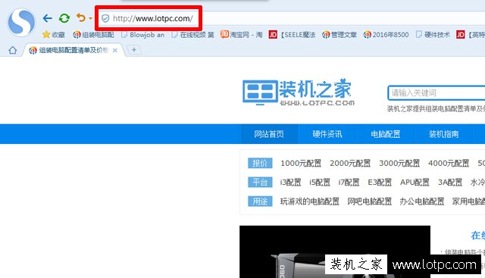
Task: Click the security shield icon in address bar
Action: tap(105, 18)
